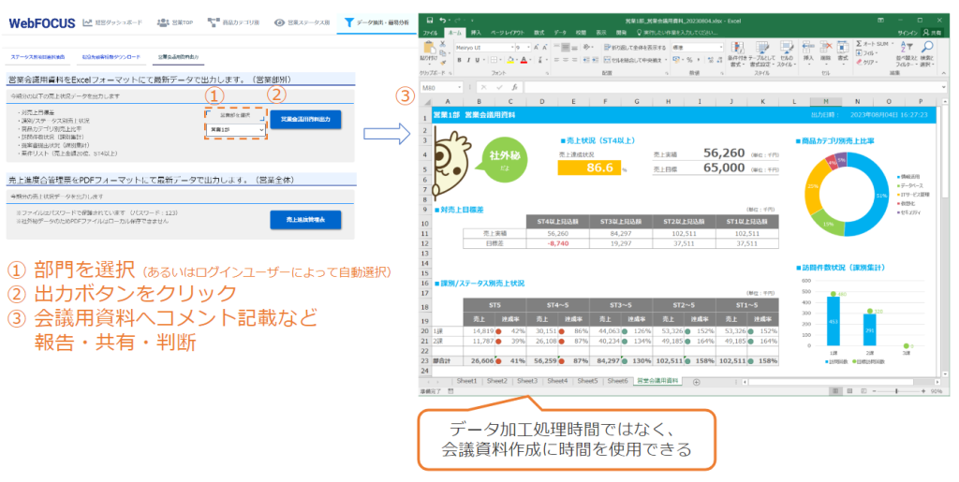Click the Undo arrow in Excel
Image resolution: width=959 pixels, height=482 pixels.
tap(441, 19)
